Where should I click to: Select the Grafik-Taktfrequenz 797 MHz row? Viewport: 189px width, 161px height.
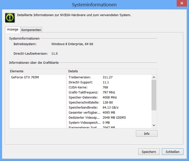click(109, 92)
